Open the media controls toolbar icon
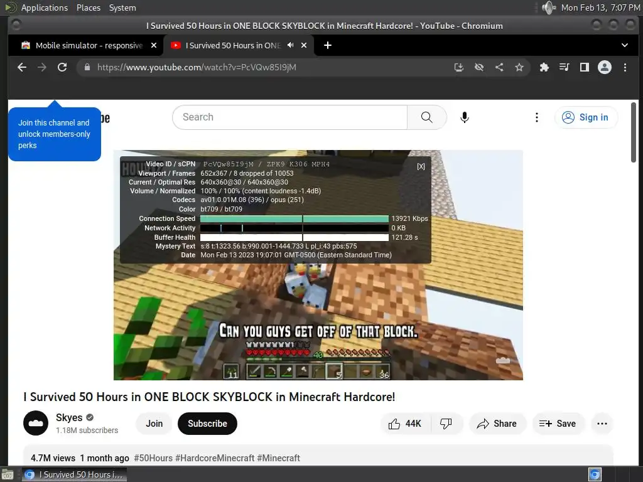This screenshot has width=643, height=482. [x=565, y=67]
